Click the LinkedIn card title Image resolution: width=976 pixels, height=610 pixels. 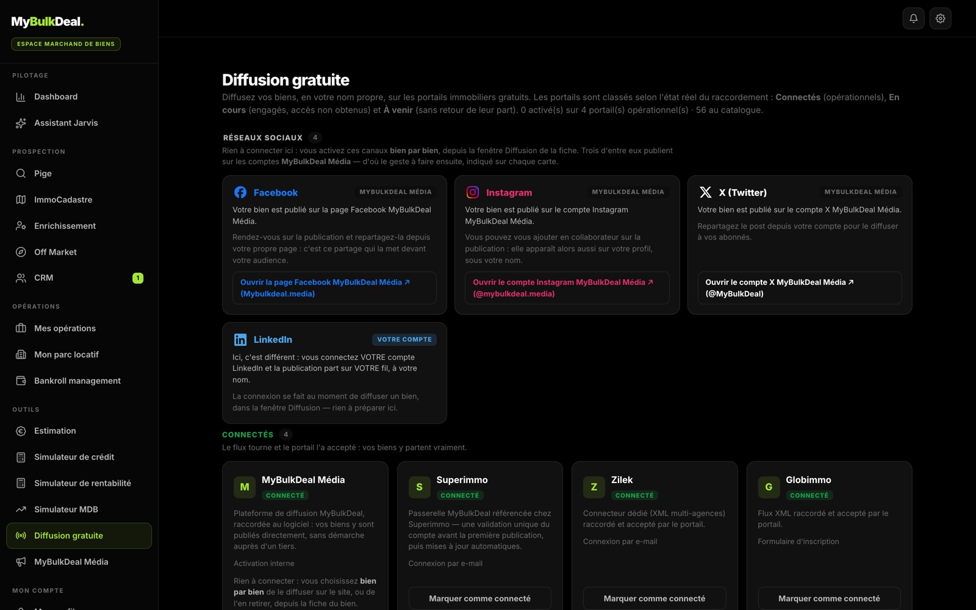coord(273,340)
